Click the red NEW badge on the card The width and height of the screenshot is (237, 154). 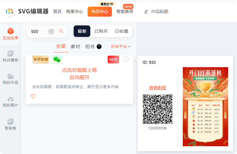click(113, 59)
